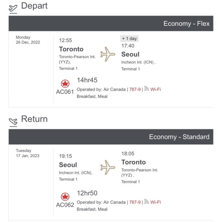Select the Economy - Standard fare header
The height and width of the screenshot is (222, 224).
(179, 137)
